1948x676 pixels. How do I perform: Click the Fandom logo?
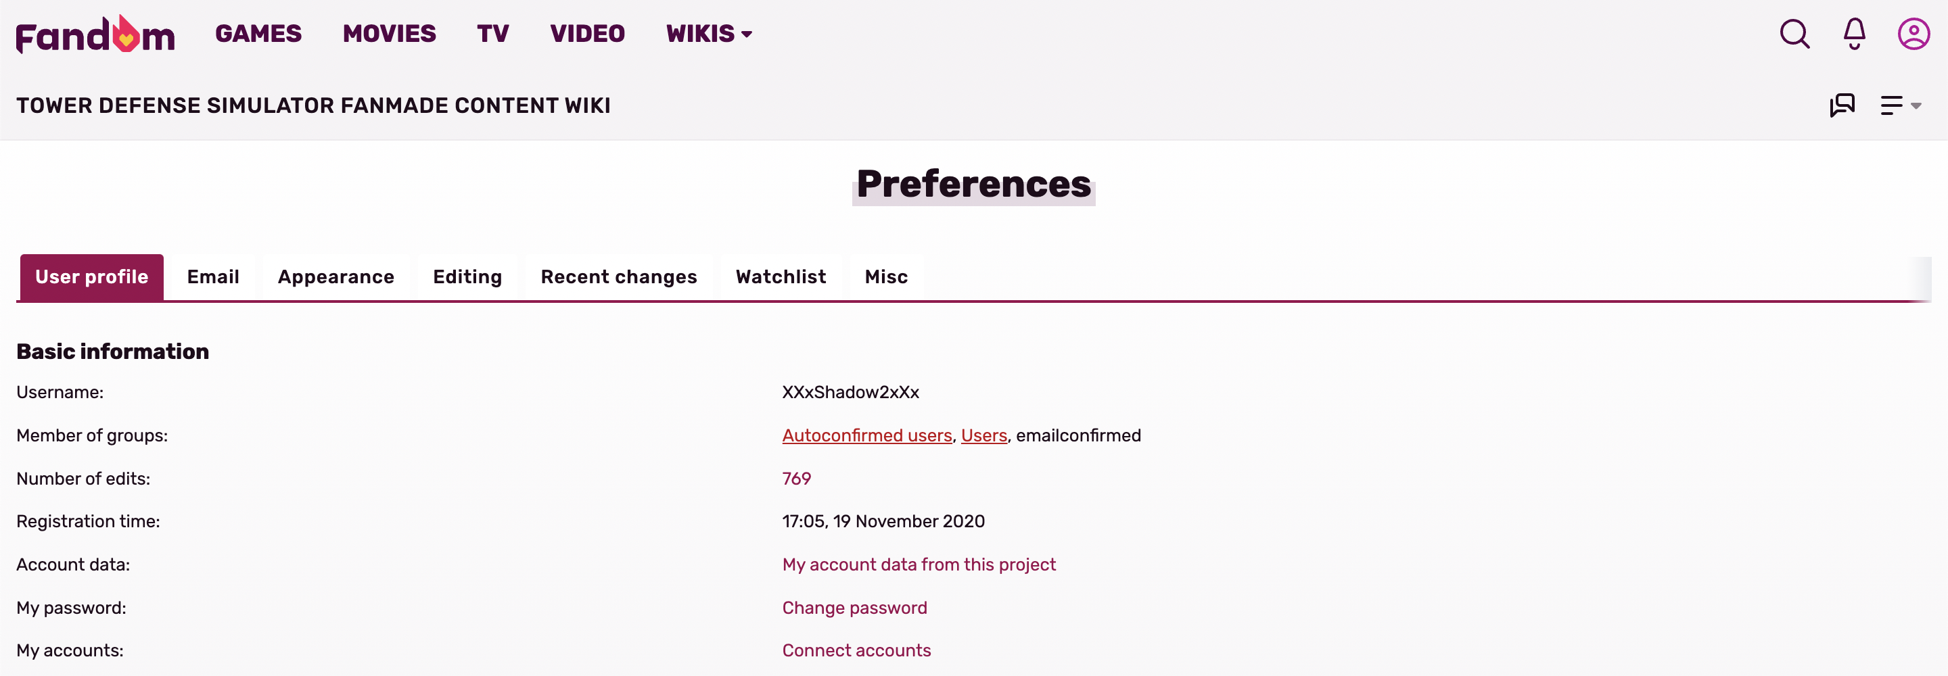coord(95,34)
